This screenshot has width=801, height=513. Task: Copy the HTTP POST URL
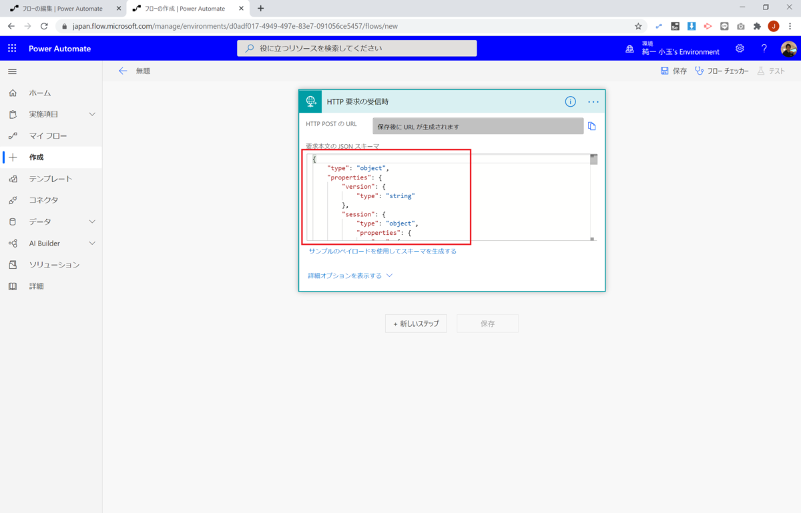point(591,126)
